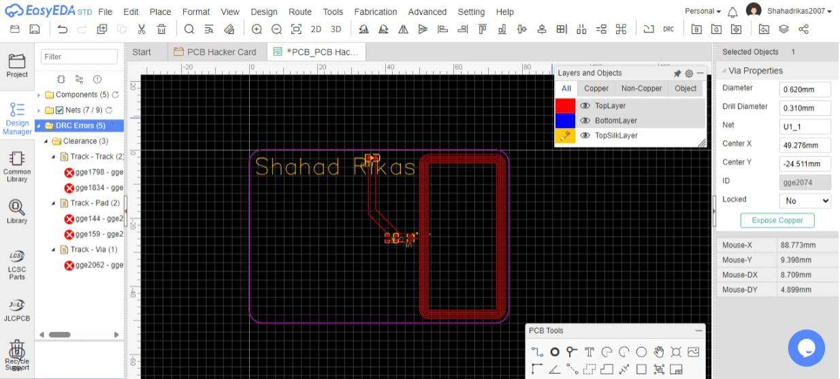Select the Track routing tool in PCB Tools

click(537, 352)
